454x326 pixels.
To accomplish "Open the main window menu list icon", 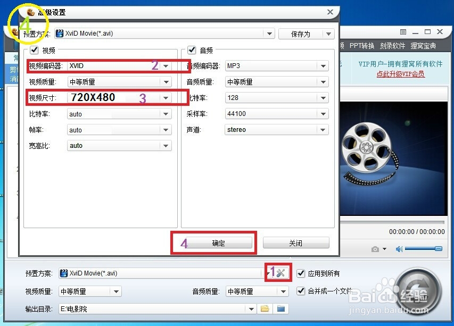I will tap(403, 32).
